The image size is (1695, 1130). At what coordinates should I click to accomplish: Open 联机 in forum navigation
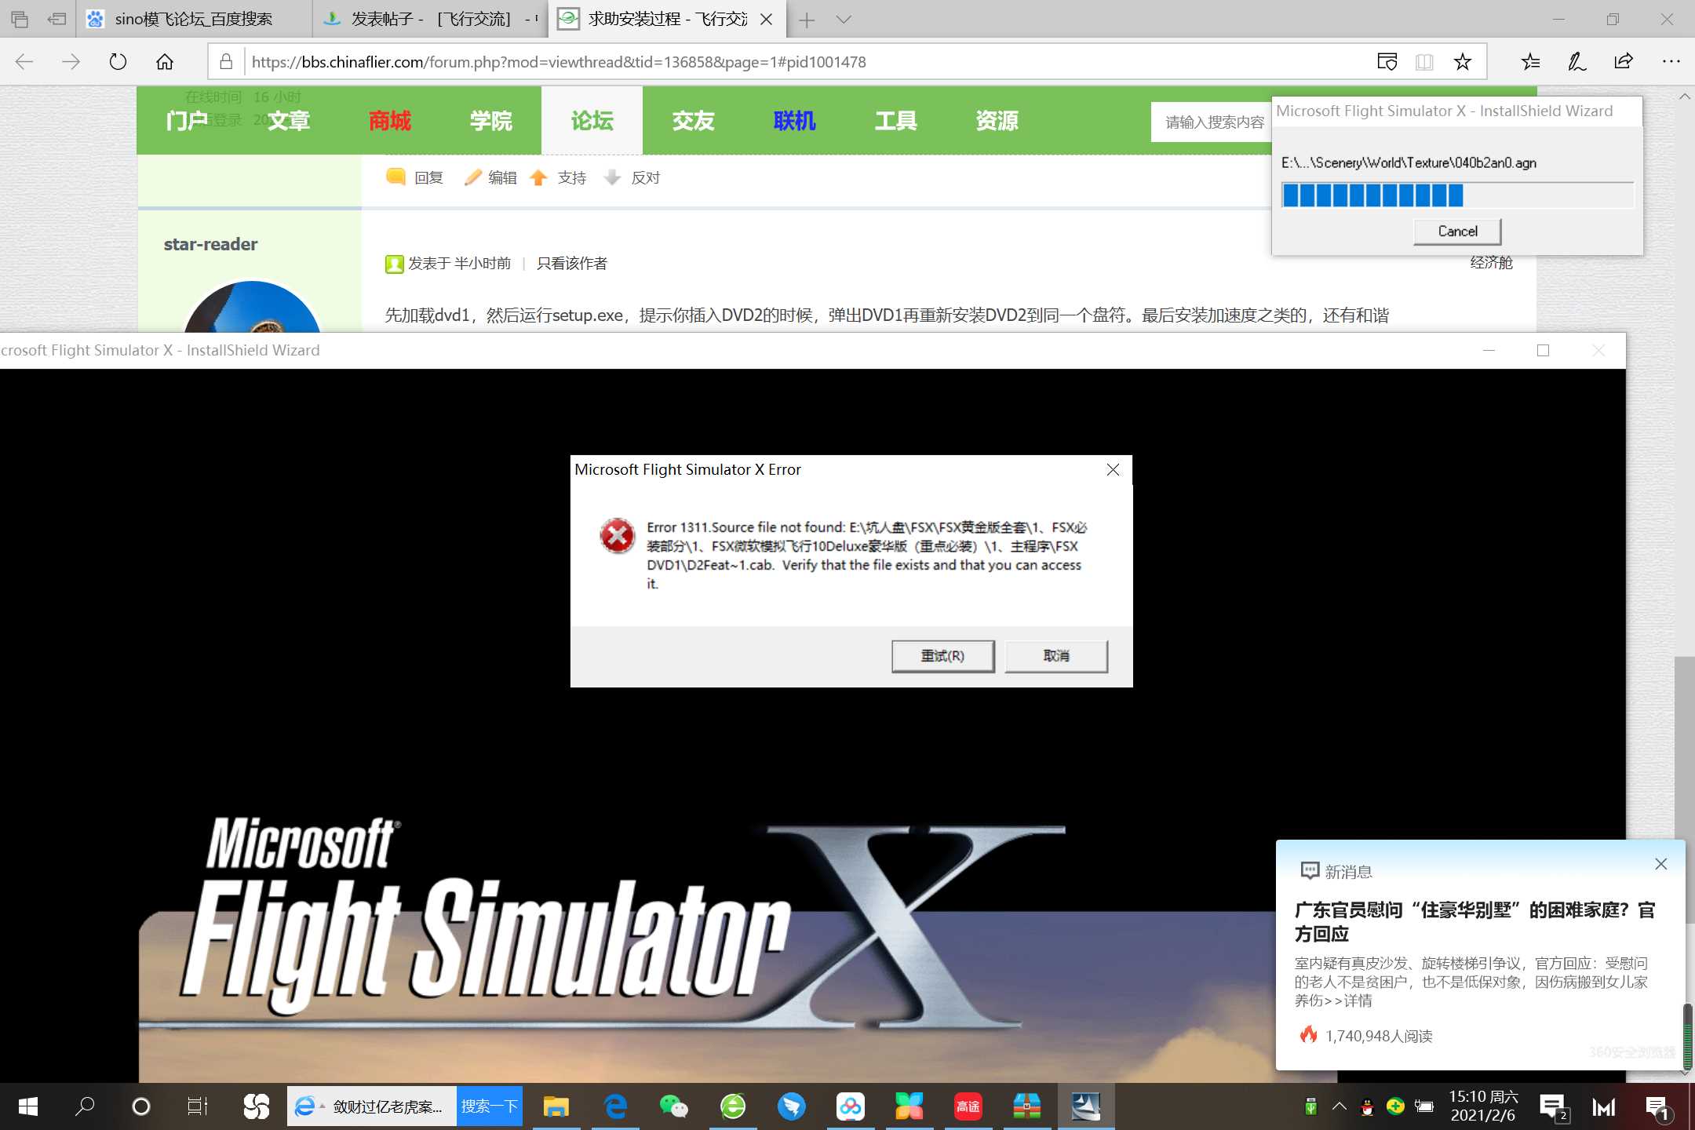(x=795, y=121)
